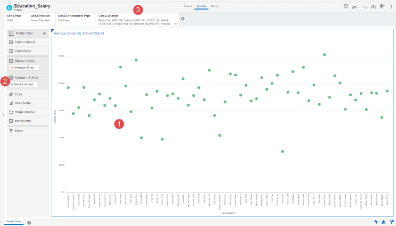Switch to the Prepare tab
Viewport: 396px width, 226px height.
point(188,6)
